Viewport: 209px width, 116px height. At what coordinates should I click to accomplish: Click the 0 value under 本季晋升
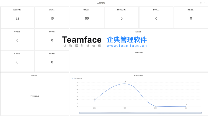[17, 40]
